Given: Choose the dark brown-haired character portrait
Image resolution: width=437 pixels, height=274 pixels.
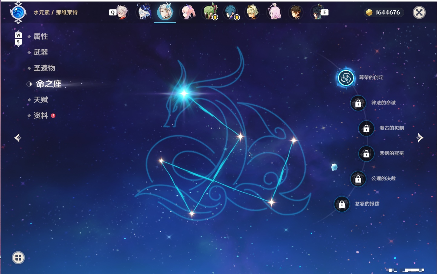Looking at the screenshot, I should coord(295,12).
